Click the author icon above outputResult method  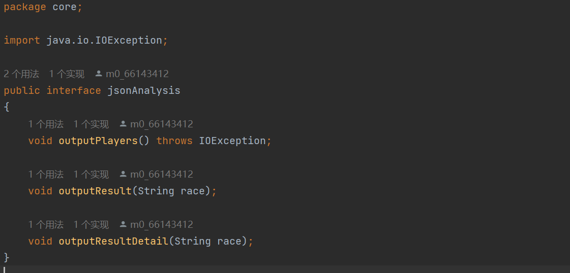[123, 175]
